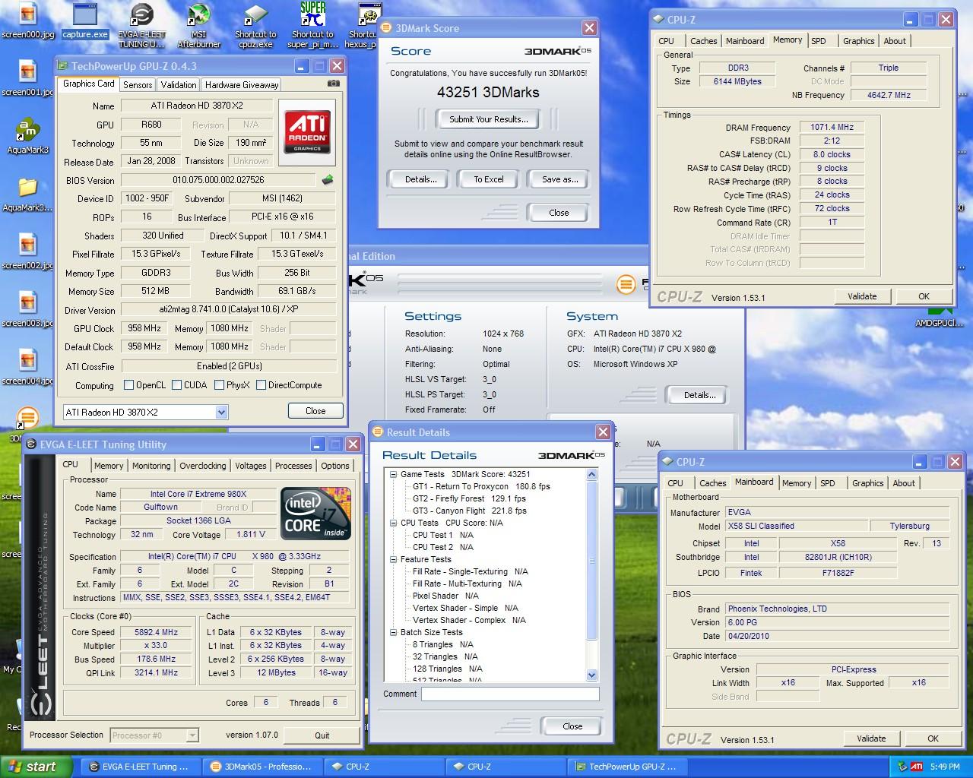
Task: Click GPU-Z camera screenshot icon
Action: pos(333,84)
